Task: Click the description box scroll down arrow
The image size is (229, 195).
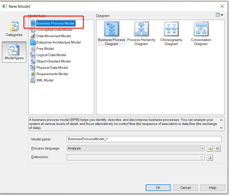Action: [x=221, y=128]
